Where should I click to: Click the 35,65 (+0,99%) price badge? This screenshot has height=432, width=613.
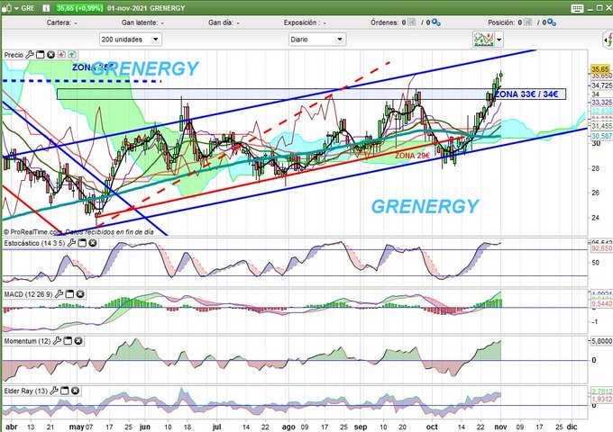coord(79,8)
